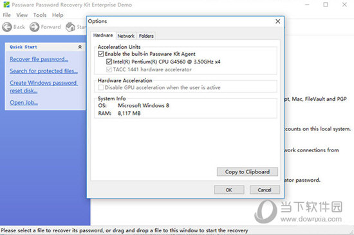
Task: Open the Tools menu
Action: coord(40,15)
